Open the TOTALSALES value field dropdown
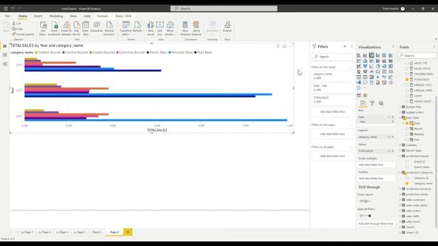This screenshot has width=438, height=246. 389,150
